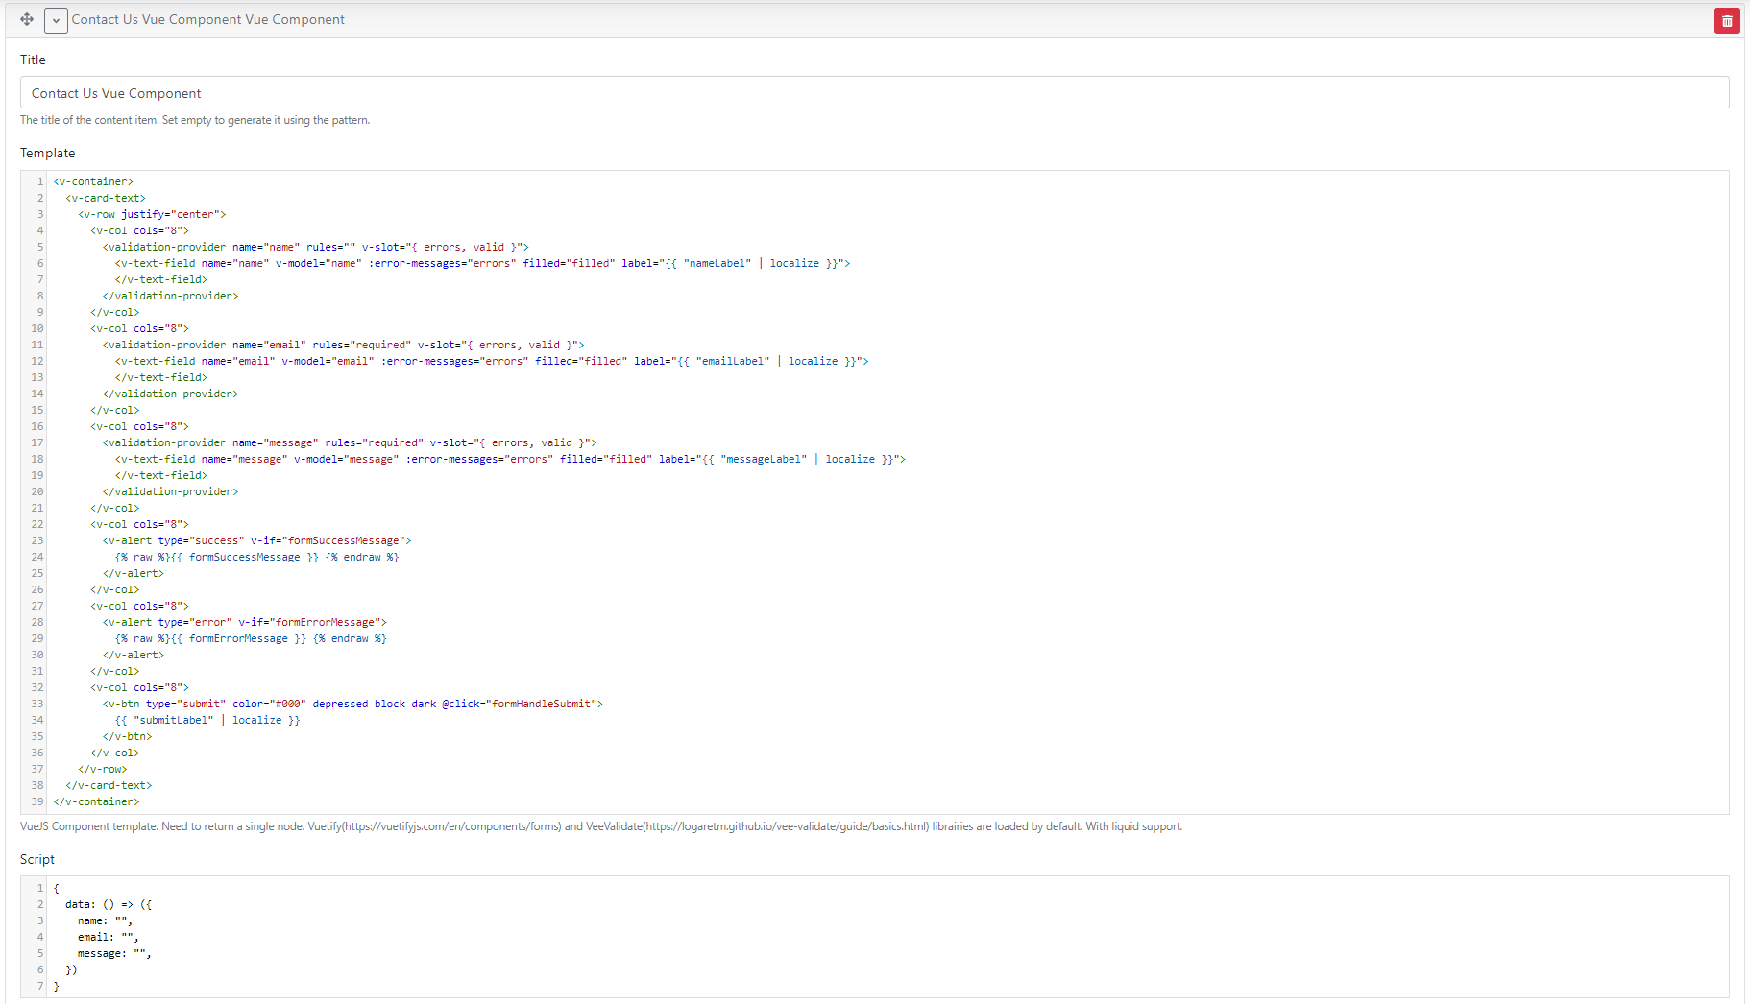Click script line 'message: "",'
The width and height of the screenshot is (1750, 1004).
pyautogui.click(x=115, y=953)
